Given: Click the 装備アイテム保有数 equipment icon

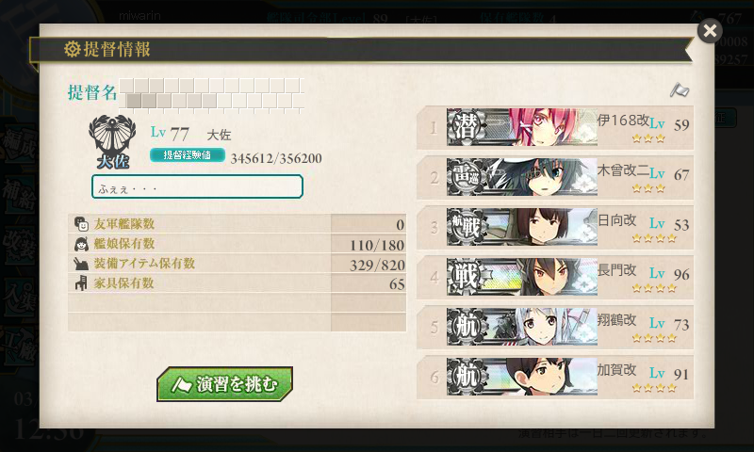Looking at the screenshot, I should click(x=81, y=264).
